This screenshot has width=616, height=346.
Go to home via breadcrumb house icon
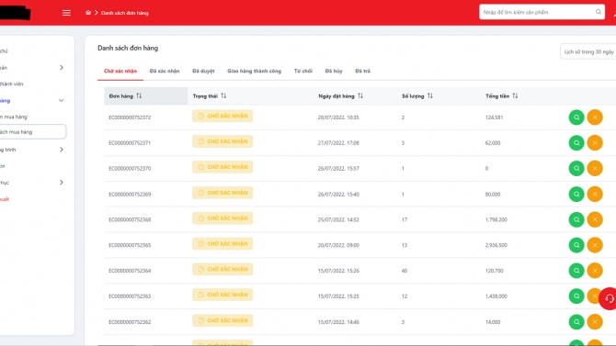pos(88,13)
